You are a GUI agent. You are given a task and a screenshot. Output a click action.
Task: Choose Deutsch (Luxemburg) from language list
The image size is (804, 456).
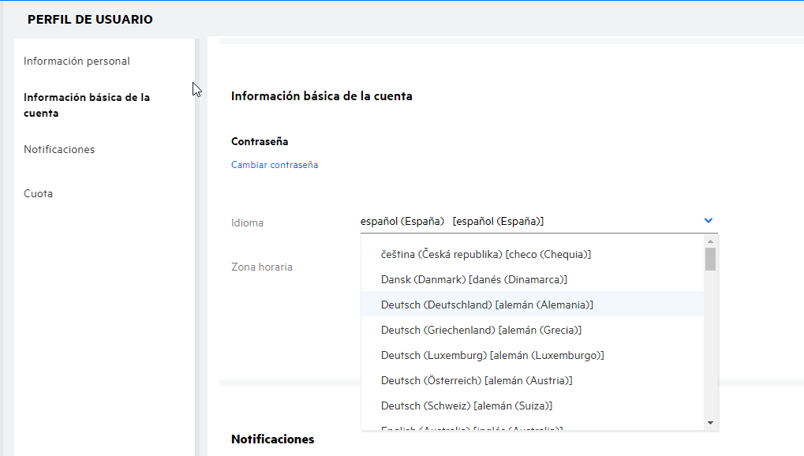(x=492, y=355)
